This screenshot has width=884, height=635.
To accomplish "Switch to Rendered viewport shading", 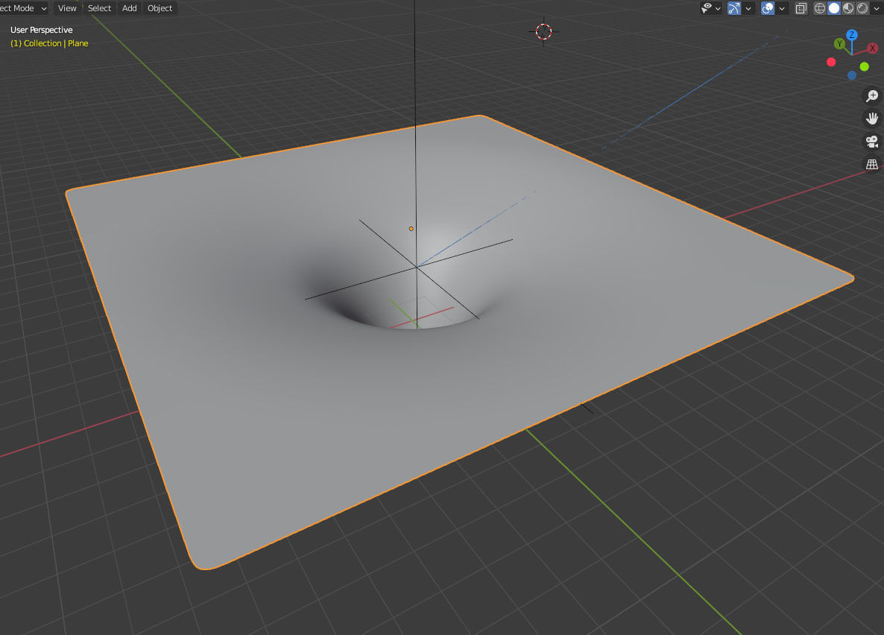I will pos(862,8).
